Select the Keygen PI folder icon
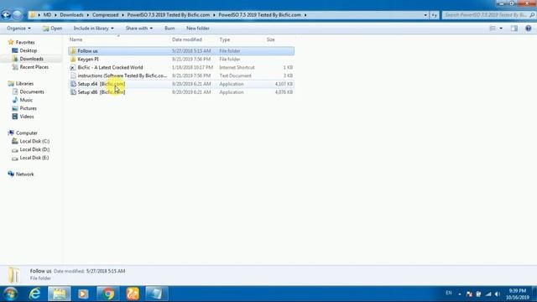 73,60
